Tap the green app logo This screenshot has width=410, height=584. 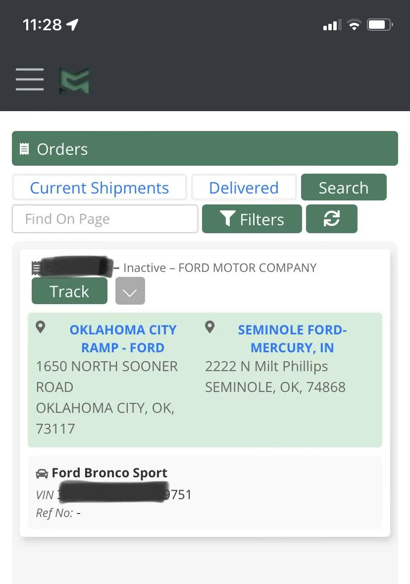(x=74, y=80)
